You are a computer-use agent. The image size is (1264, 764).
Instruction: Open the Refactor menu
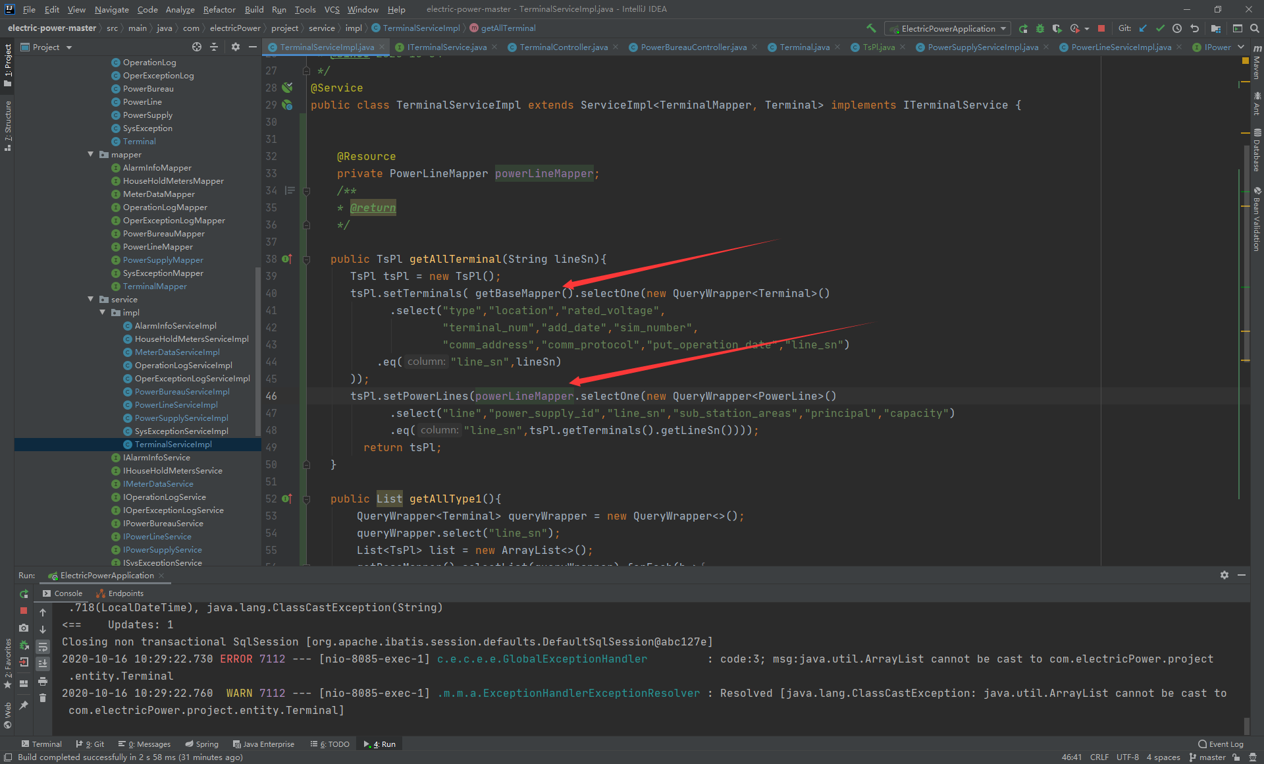coord(219,9)
